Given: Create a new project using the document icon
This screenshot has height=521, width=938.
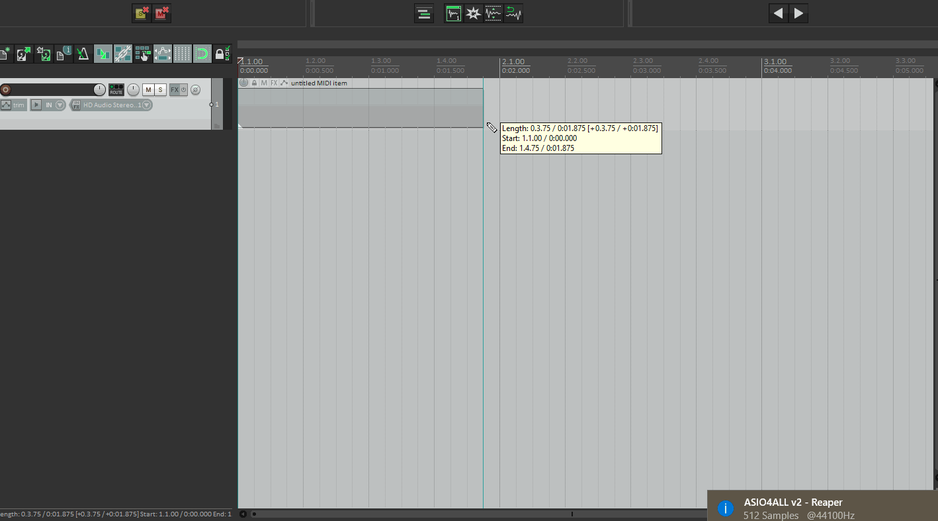Looking at the screenshot, I should [x=5, y=54].
